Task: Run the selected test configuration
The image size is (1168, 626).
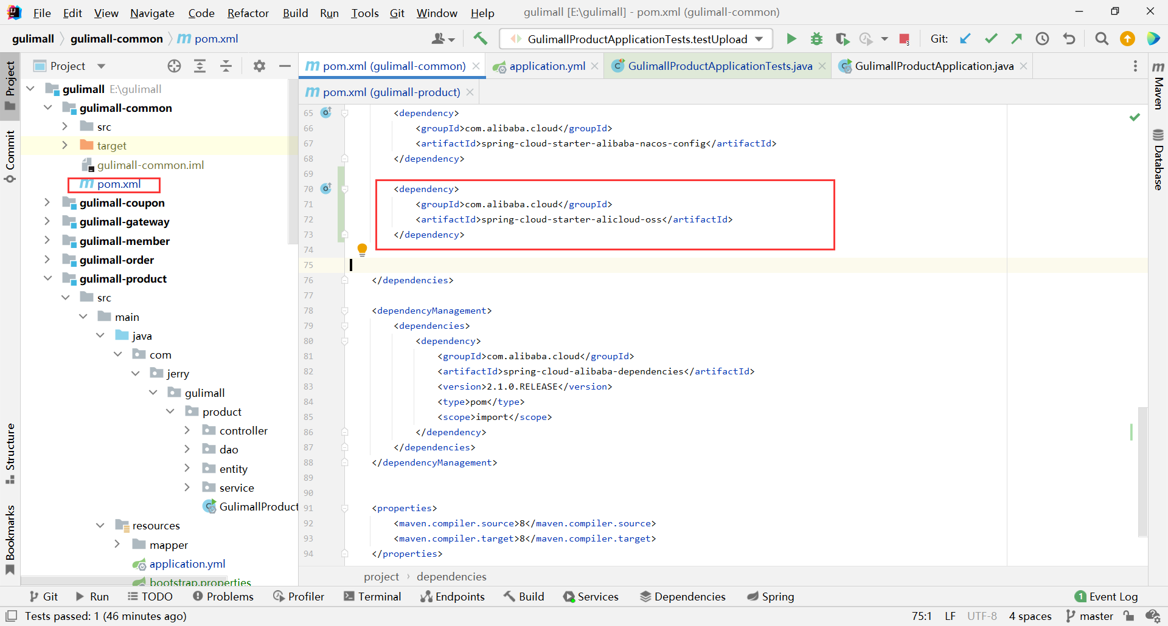Action: [791, 39]
